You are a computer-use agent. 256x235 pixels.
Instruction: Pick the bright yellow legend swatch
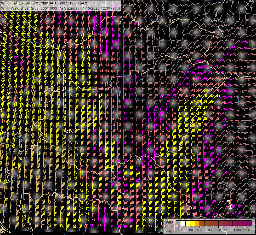pyautogui.click(x=192, y=223)
